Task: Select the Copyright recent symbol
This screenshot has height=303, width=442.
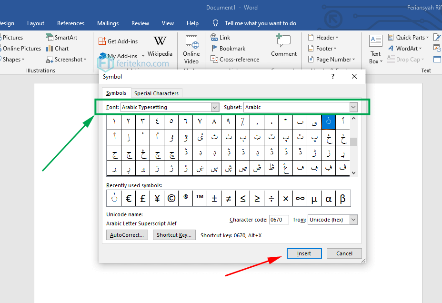Action: tap(171, 199)
